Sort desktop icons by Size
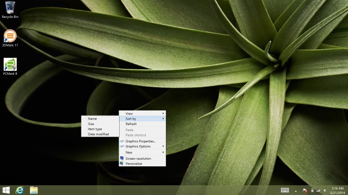The width and height of the screenshot is (348, 195). [100, 124]
